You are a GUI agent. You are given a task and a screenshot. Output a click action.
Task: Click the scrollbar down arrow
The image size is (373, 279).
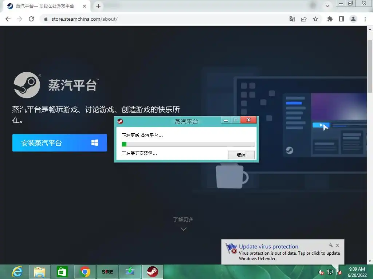click(x=370, y=261)
